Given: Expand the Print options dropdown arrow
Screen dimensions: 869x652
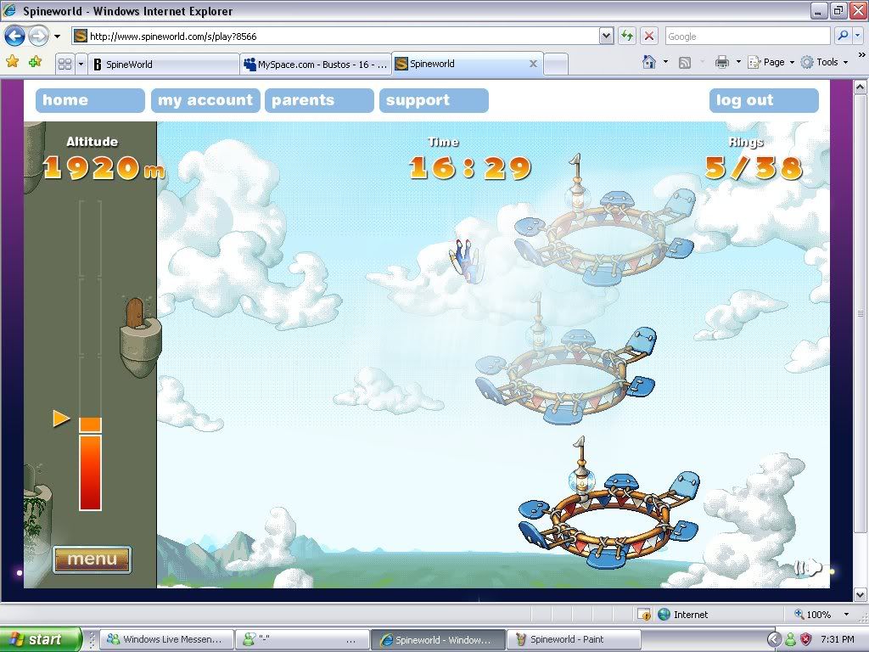Looking at the screenshot, I should click(738, 62).
